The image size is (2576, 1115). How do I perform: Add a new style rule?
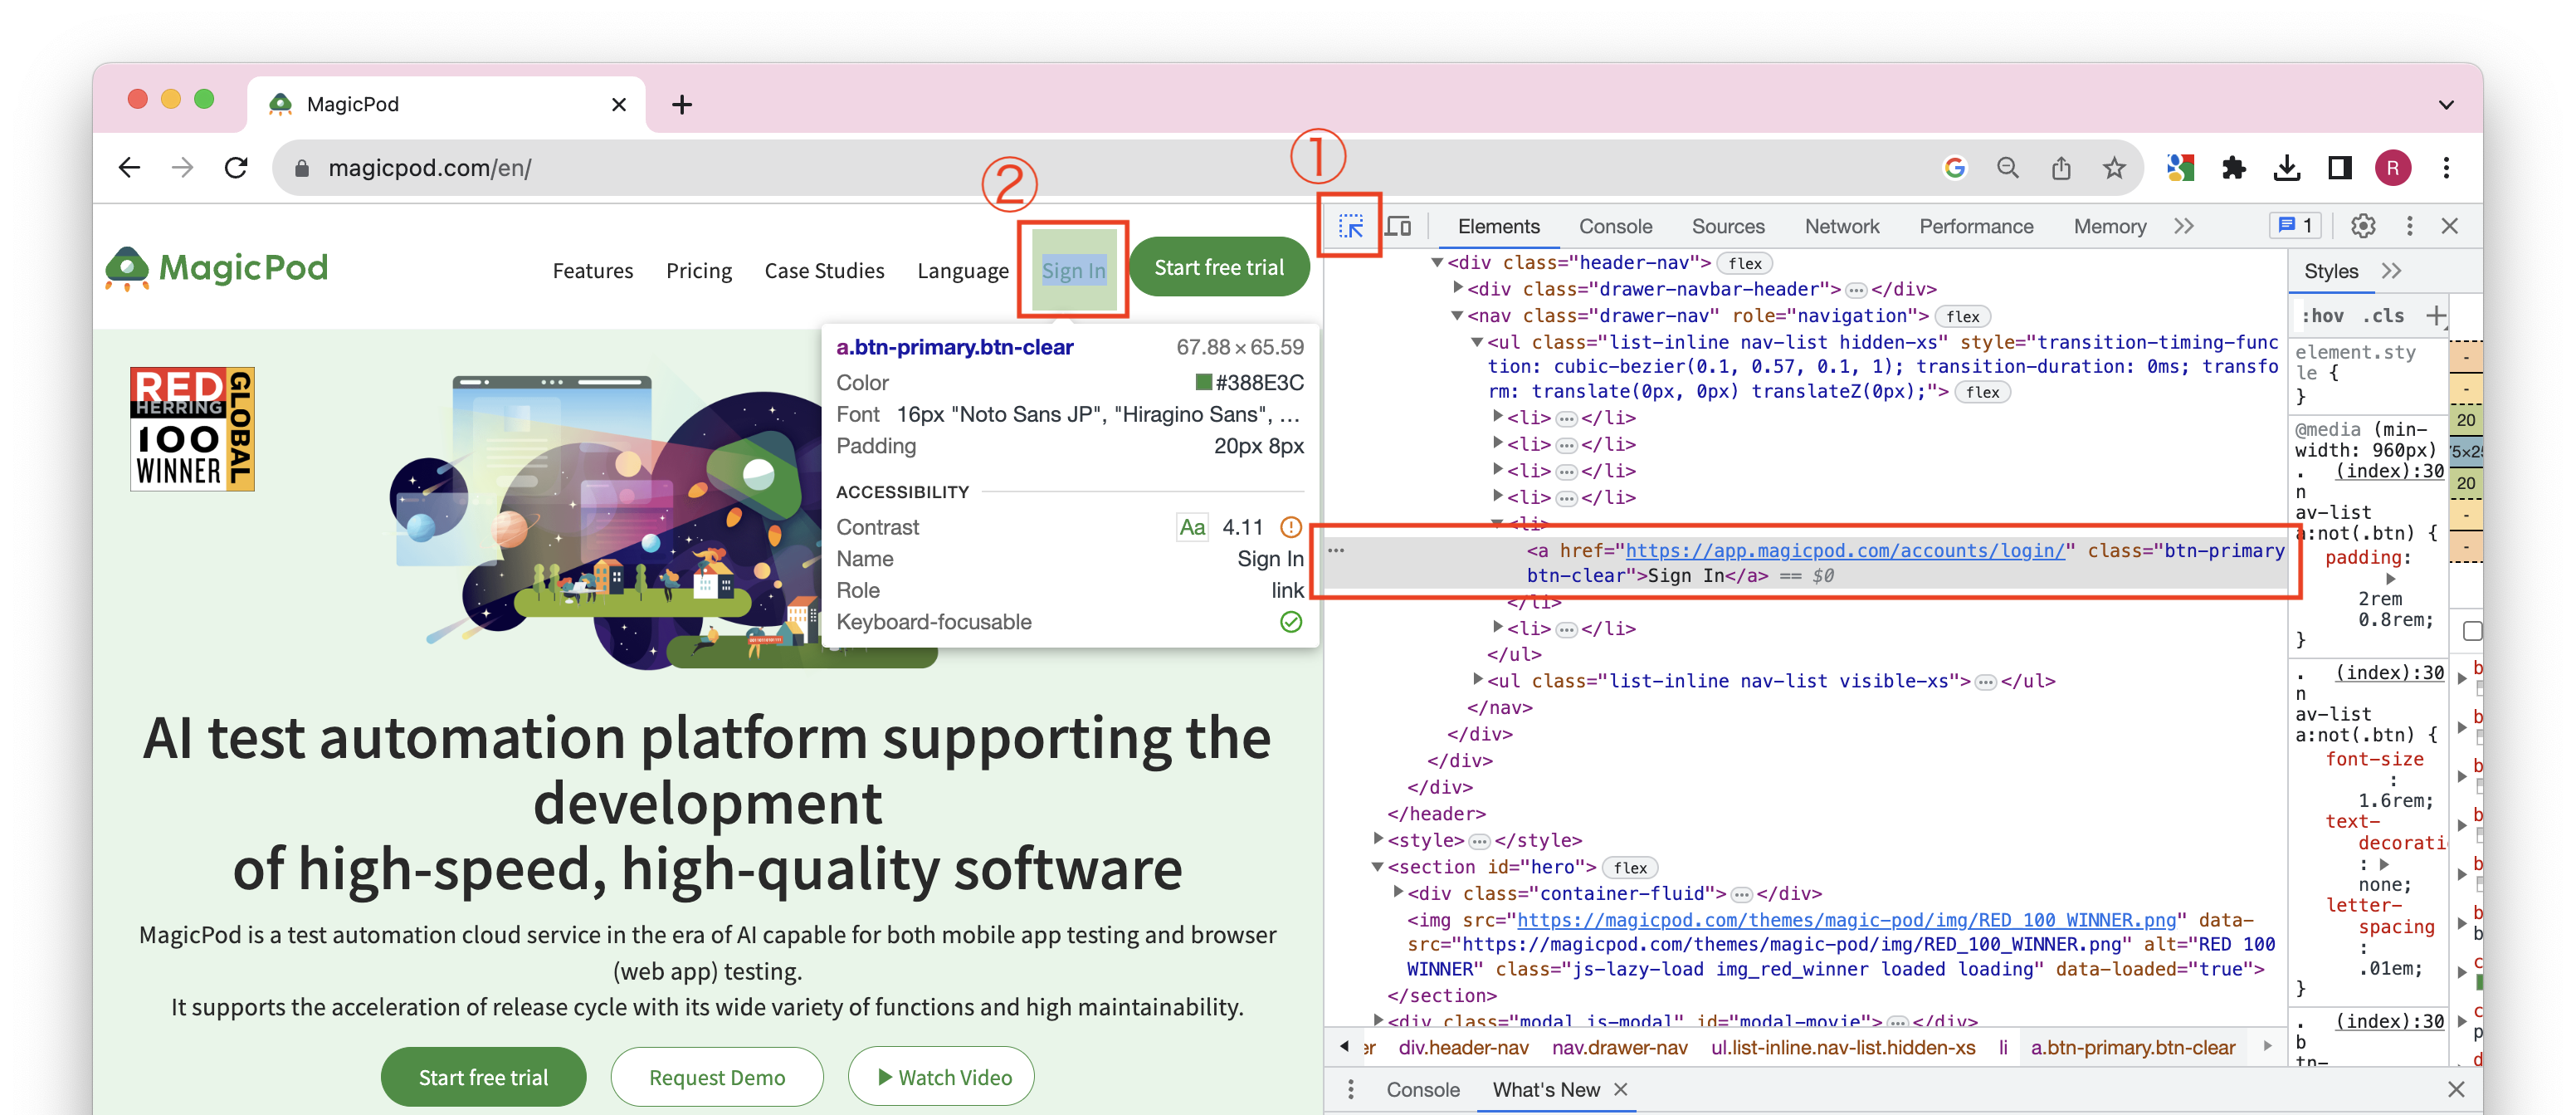click(2434, 316)
